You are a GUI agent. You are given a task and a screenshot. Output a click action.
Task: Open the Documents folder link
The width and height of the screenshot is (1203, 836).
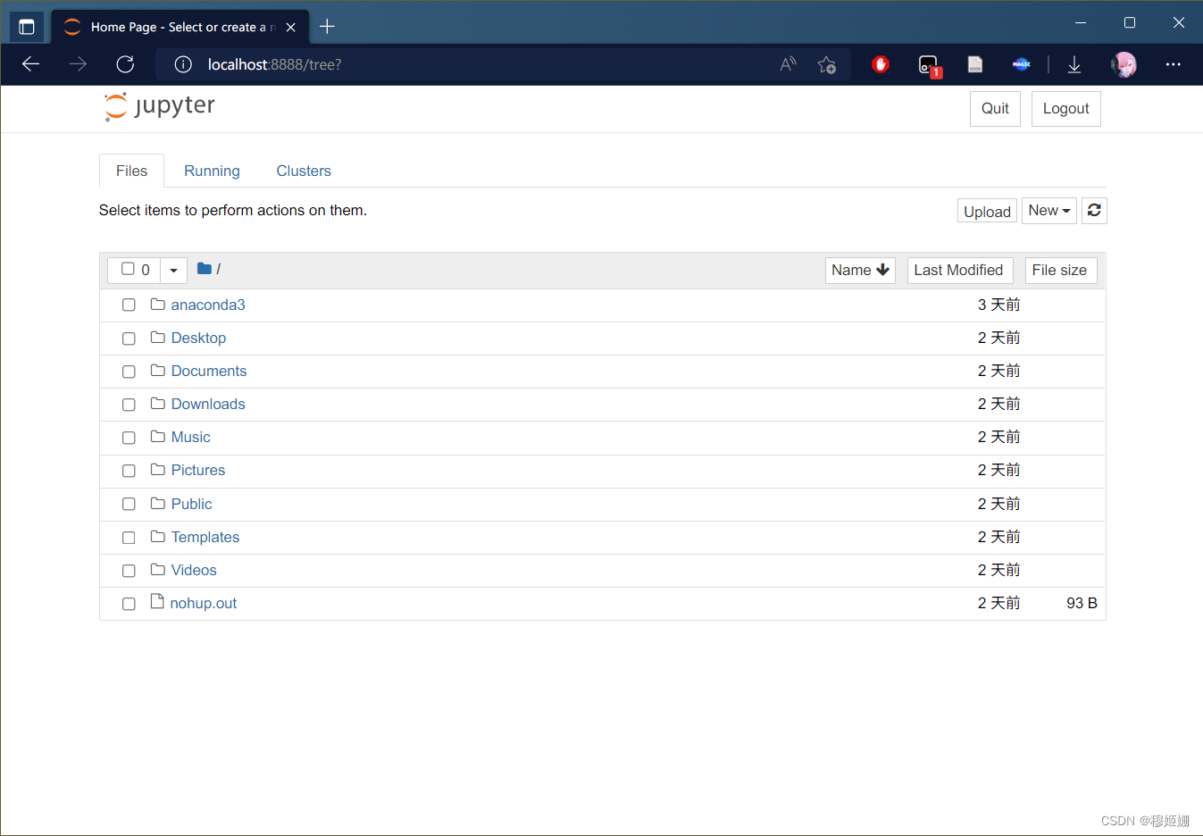click(x=209, y=371)
